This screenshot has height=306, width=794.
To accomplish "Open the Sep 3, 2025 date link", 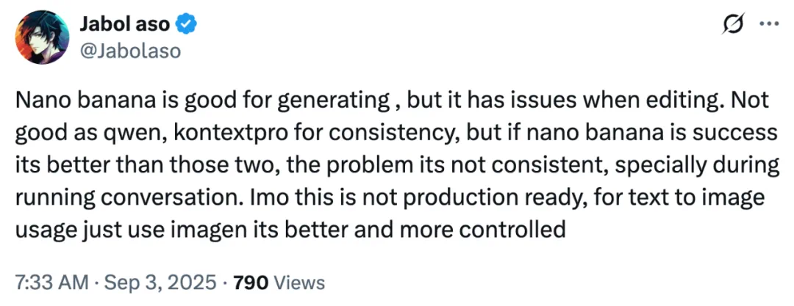I will [160, 283].
